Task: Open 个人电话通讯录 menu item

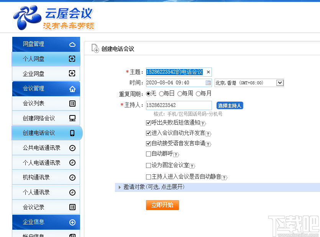Action: pos(46,163)
